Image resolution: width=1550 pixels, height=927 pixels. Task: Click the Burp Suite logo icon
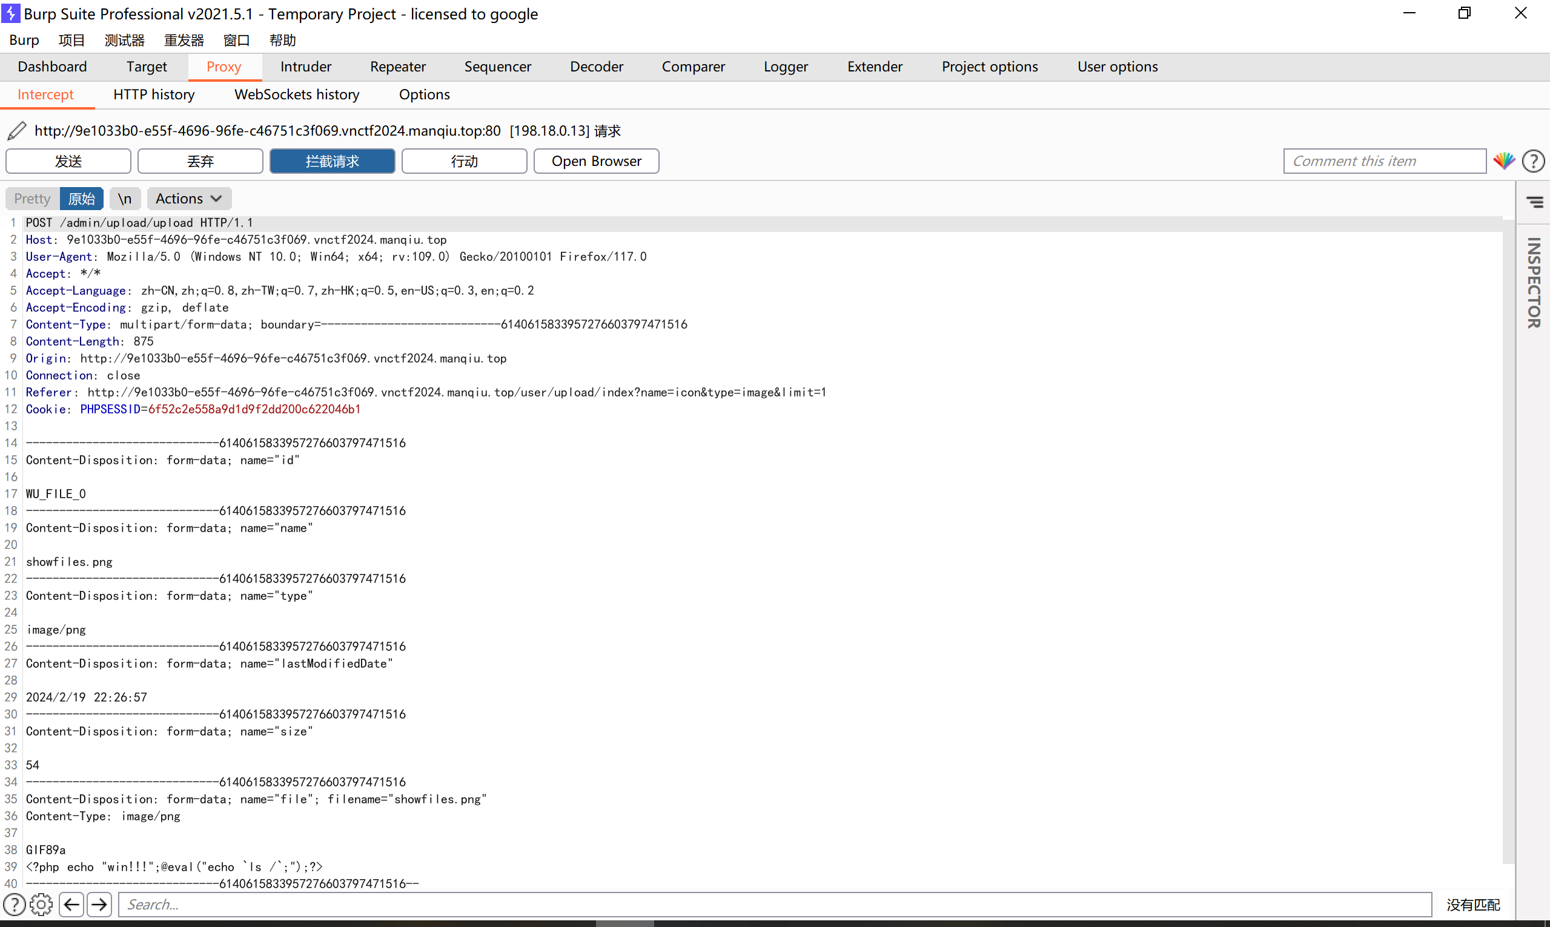tap(11, 13)
